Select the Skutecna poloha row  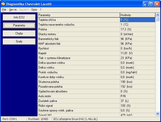[96, 82]
